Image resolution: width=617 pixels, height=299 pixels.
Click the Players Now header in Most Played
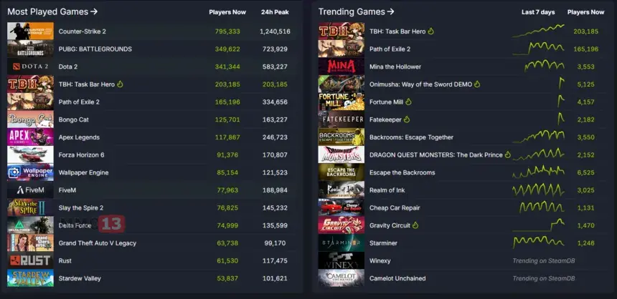(227, 12)
